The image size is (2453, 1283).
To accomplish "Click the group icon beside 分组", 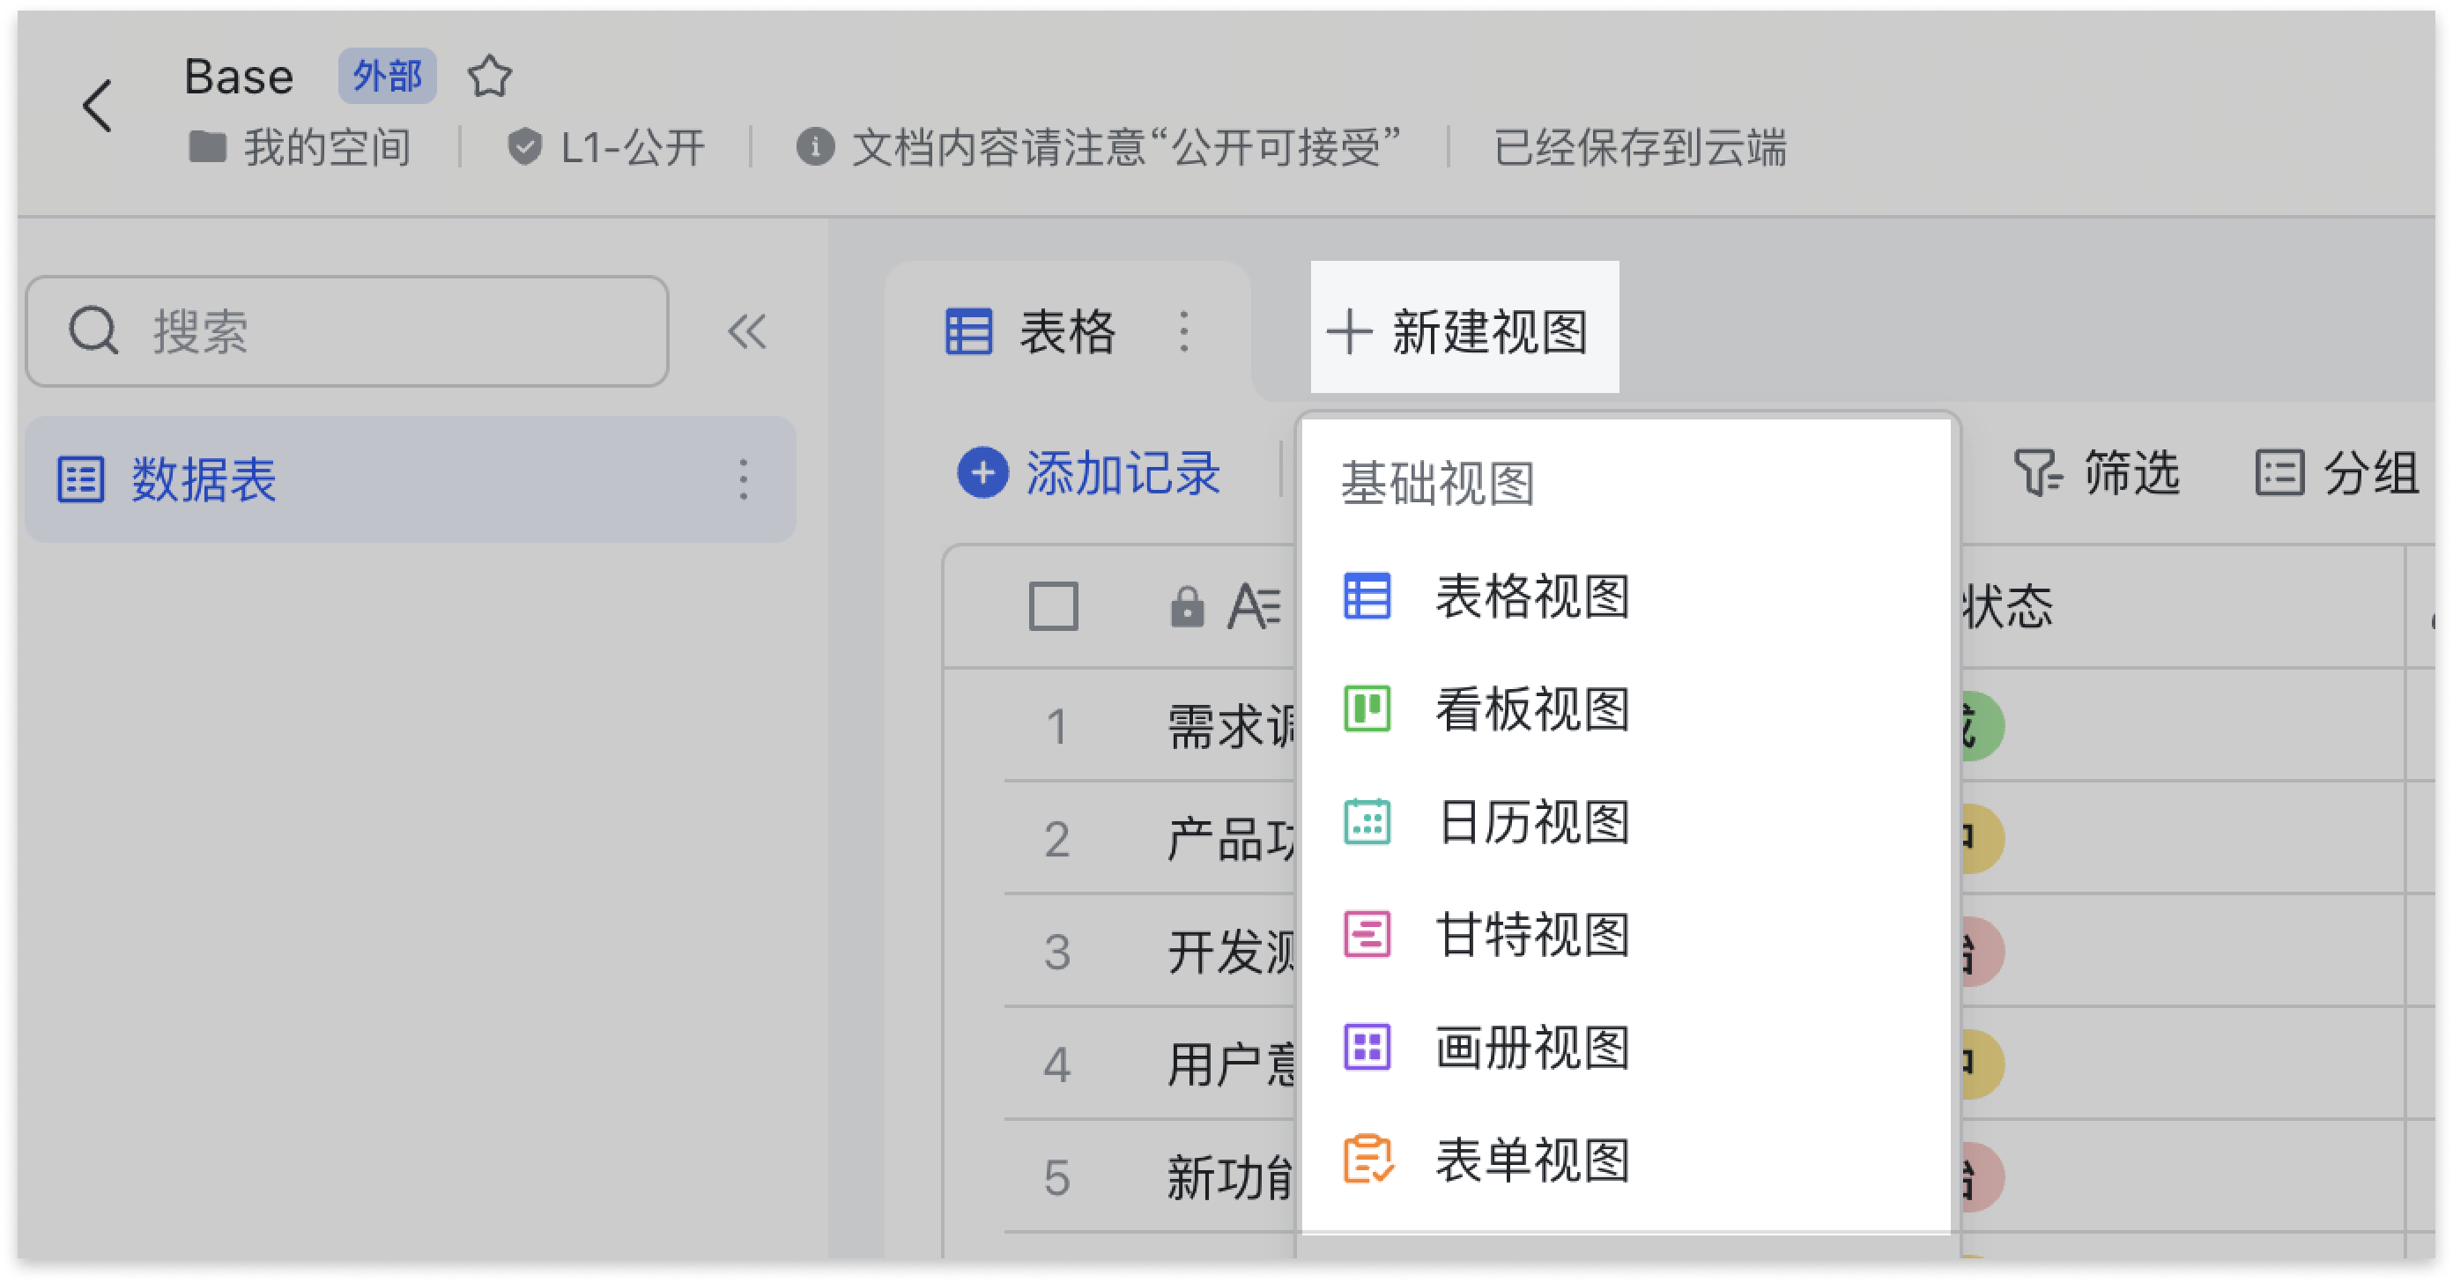I will click(2279, 472).
